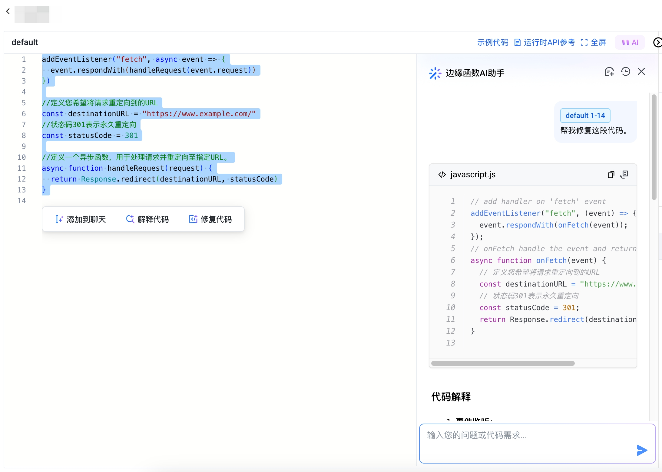Click the back arrow at top left
Image resolution: width=662 pixels, height=472 pixels.
coord(8,11)
